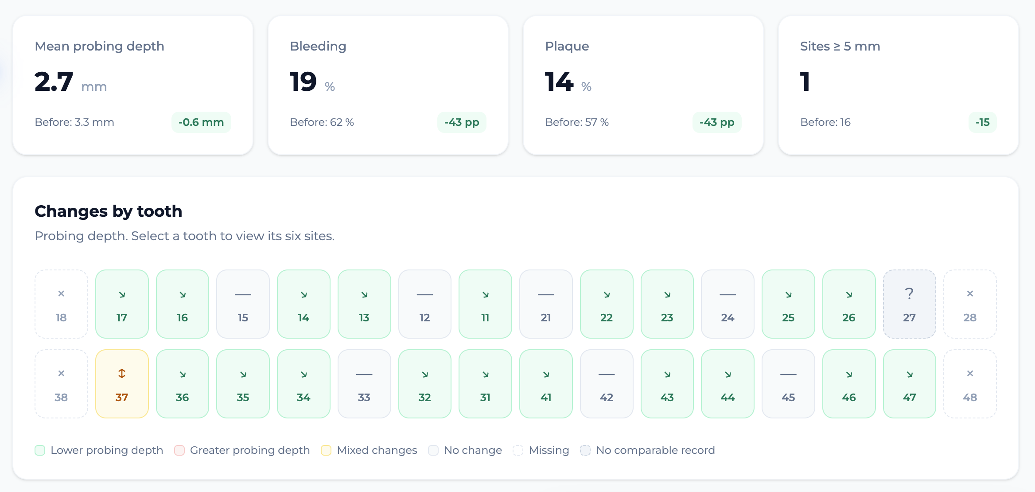Select tooth 26 tile
This screenshot has width=1035, height=492.
(849, 304)
